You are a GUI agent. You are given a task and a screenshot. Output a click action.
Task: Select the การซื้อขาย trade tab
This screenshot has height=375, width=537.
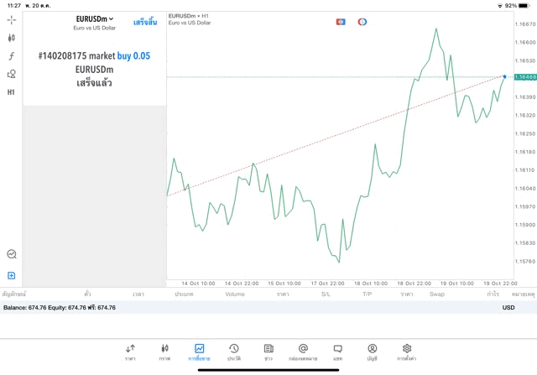(x=199, y=352)
